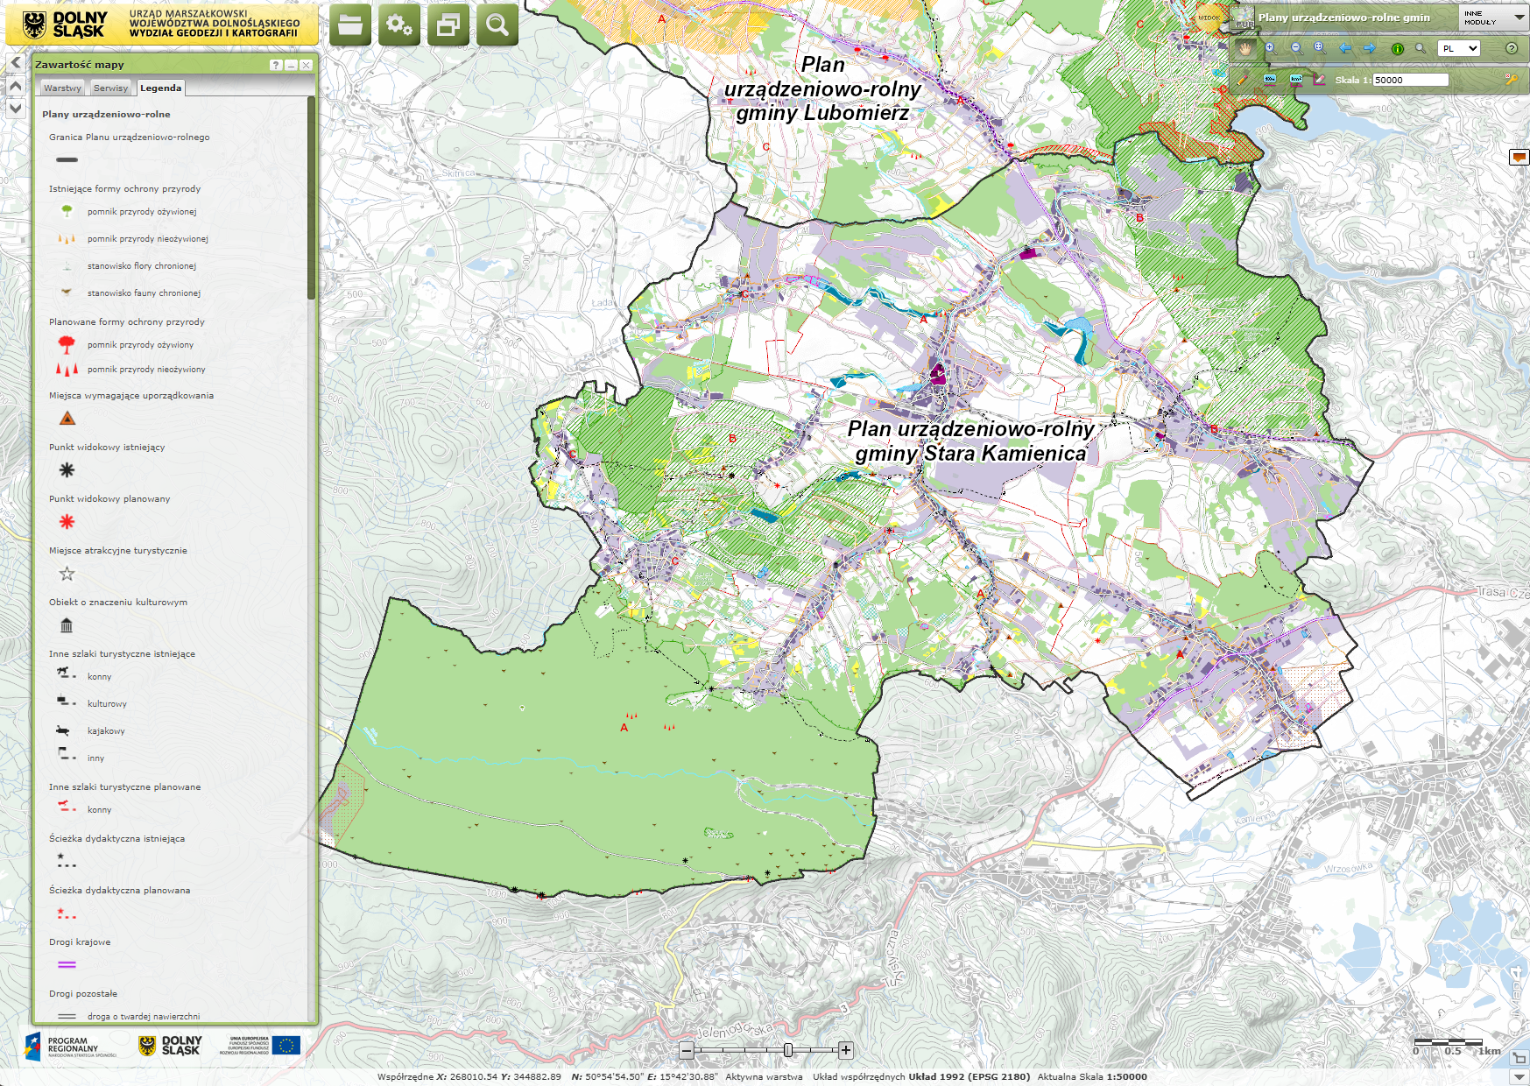Expand the bottom-right status bar arrow
Viewport: 1530px width, 1086px height.
(x=1519, y=1077)
